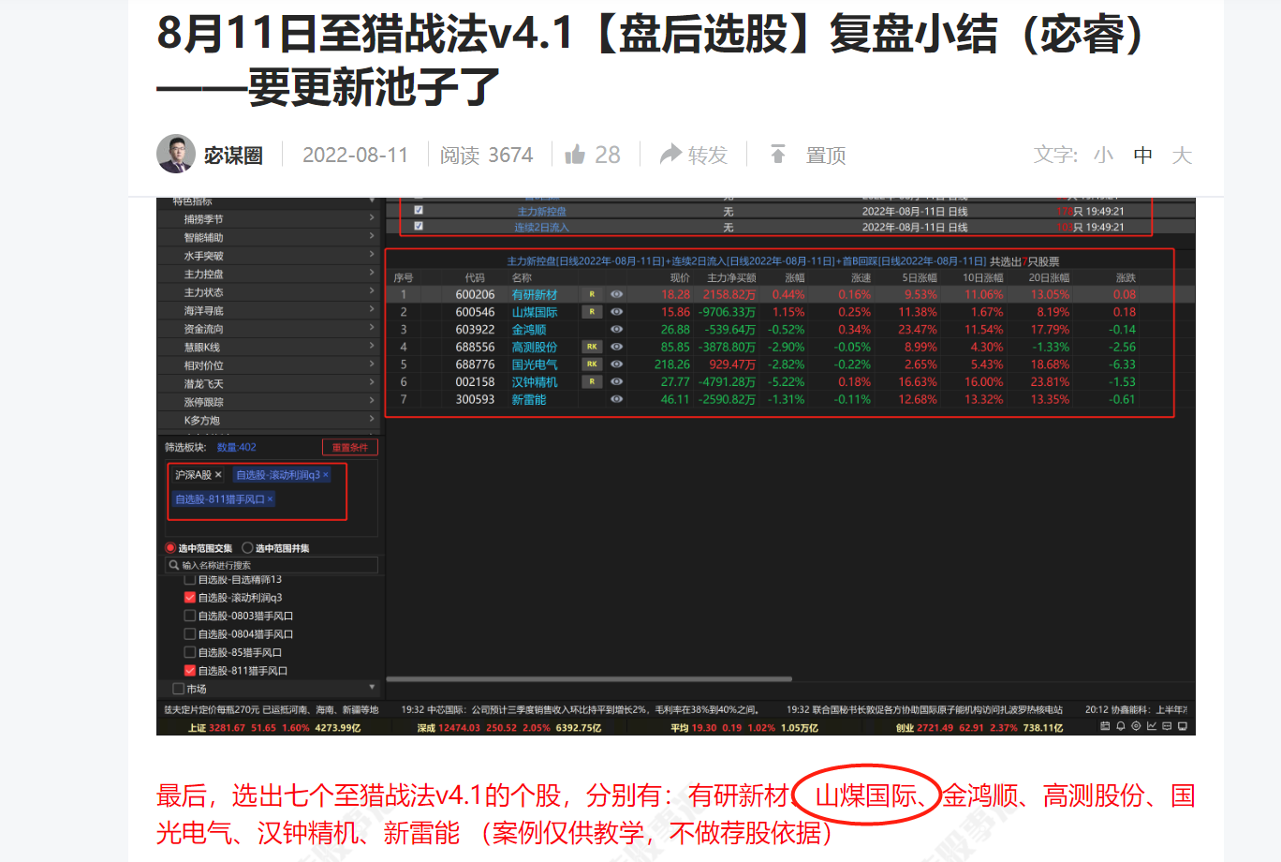This screenshot has height=862, width=1281.
Task: Sort by the 10日涨幅 column header
Action: 983,277
